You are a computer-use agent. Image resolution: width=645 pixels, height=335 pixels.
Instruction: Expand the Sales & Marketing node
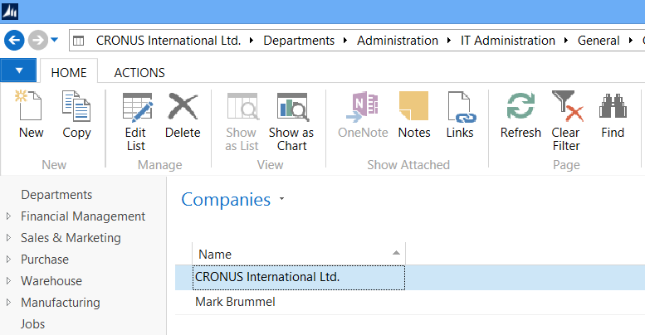point(9,238)
